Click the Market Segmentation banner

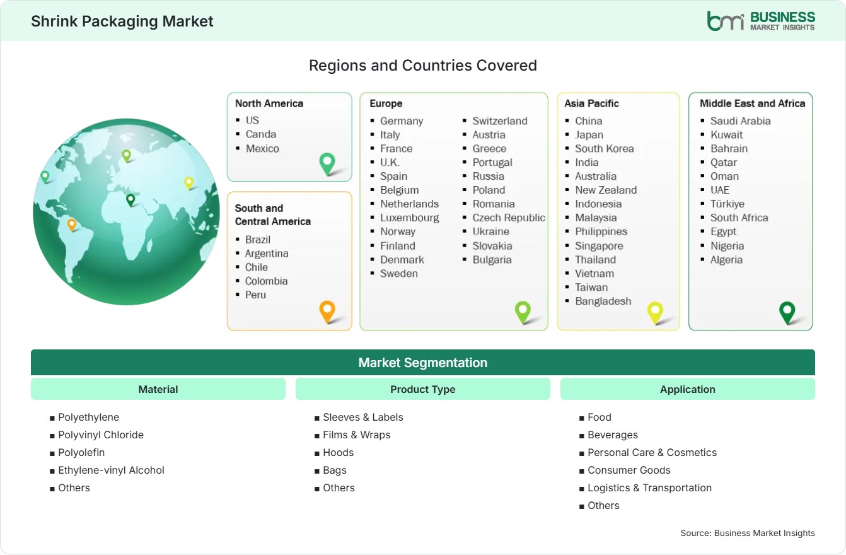point(423,363)
